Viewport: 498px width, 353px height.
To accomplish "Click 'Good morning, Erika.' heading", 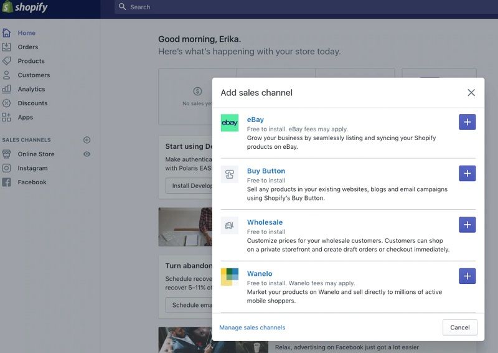I will [x=199, y=39].
